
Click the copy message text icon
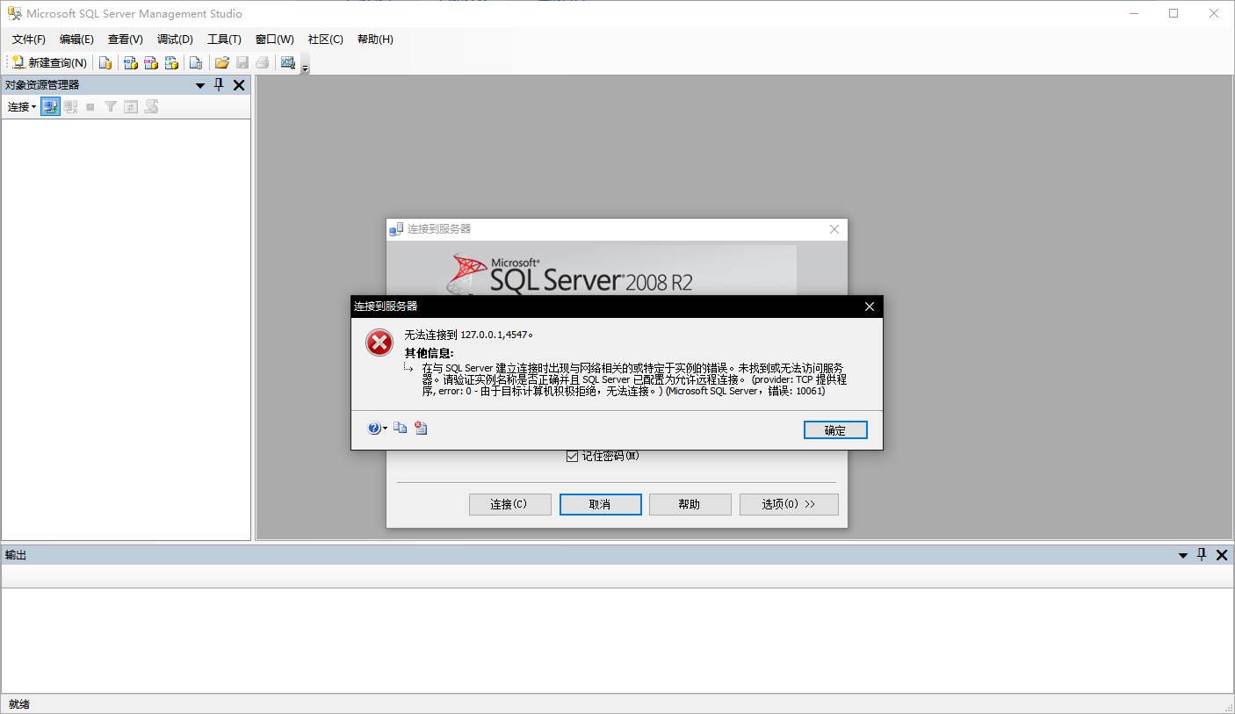coord(401,428)
